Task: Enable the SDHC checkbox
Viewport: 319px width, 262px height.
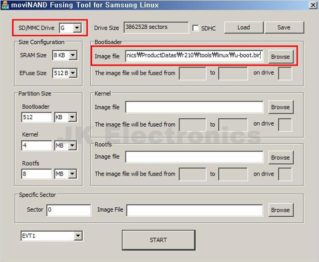Action: click(x=195, y=28)
